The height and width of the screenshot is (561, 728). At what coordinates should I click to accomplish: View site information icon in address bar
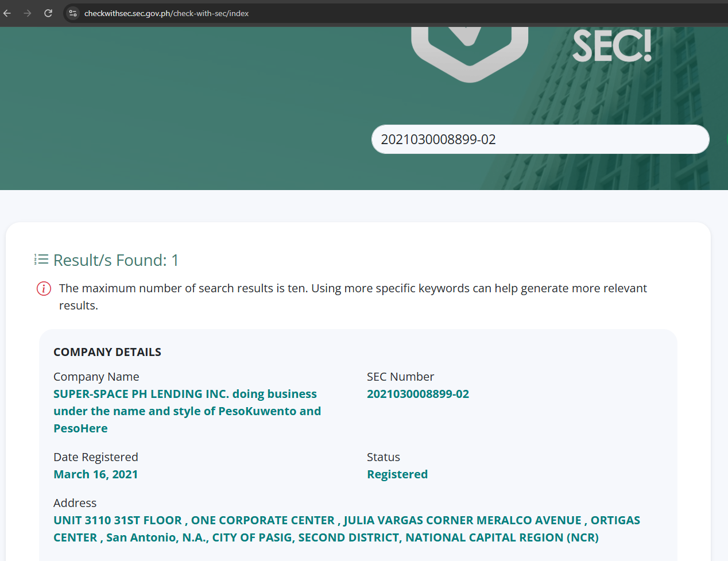click(73, 13)
